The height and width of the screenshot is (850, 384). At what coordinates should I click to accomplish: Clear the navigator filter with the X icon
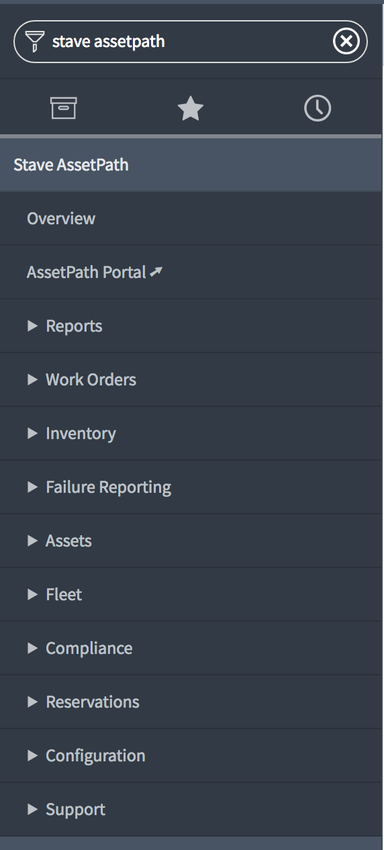coord(346,42)
